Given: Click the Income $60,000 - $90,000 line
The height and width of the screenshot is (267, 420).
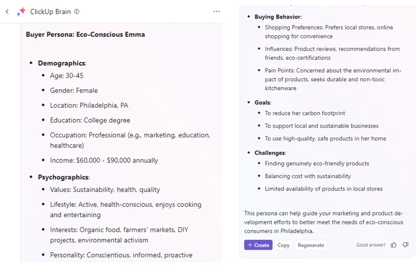Looking at the screenshot, I should pyautogui.click(x=104, y=161).
